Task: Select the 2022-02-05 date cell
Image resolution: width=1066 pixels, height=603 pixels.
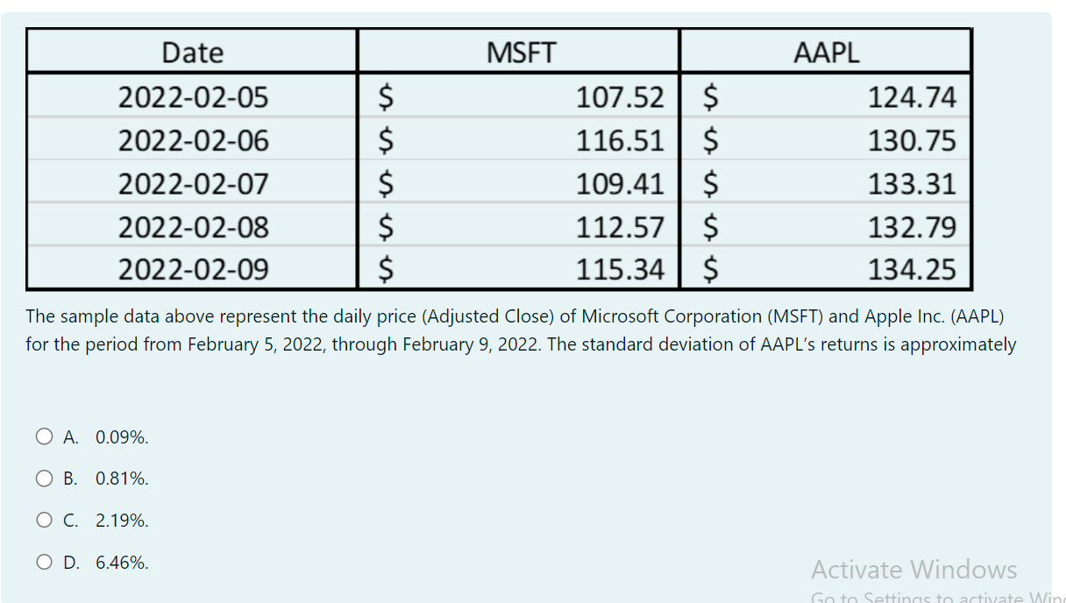Action: [192, 97]
